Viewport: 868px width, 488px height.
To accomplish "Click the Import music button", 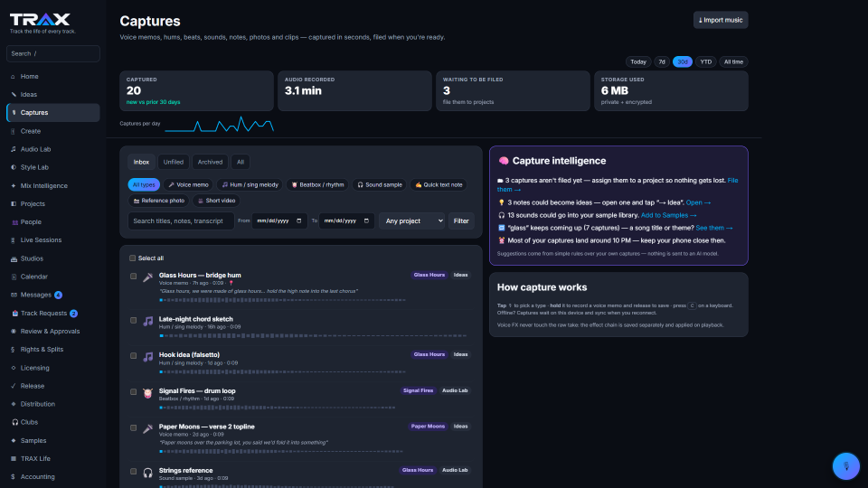I will click(x=721, y=20).
